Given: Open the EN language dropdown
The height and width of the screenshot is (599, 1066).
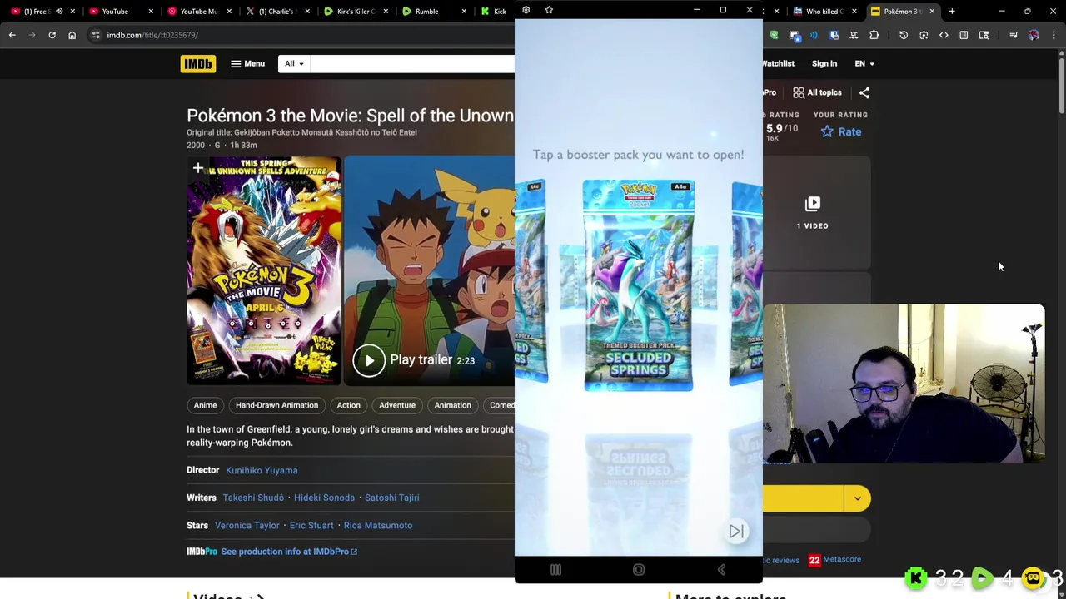Looking at the screenshot, I should coord(864,63).
